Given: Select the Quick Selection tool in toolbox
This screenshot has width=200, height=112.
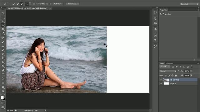Looking at the screenshot, I should pyautogui.click(x=3, y=25).
